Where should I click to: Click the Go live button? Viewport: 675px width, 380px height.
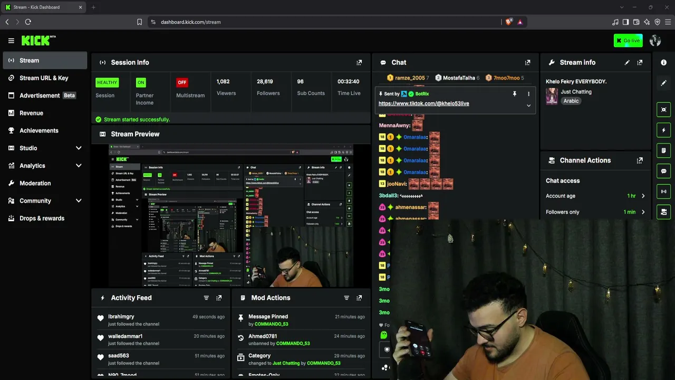(628, 41)
